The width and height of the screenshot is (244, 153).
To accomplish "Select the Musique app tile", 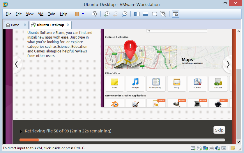I will tap(135, 84).
